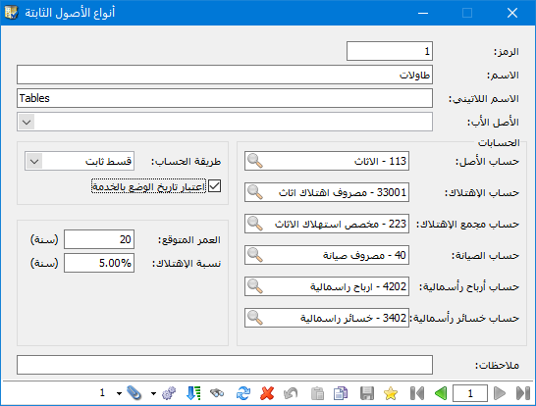Click the red X delete icon in toolbar
Image resolution: width=536 pixels, height=406 pixels.
pos(267,393)
